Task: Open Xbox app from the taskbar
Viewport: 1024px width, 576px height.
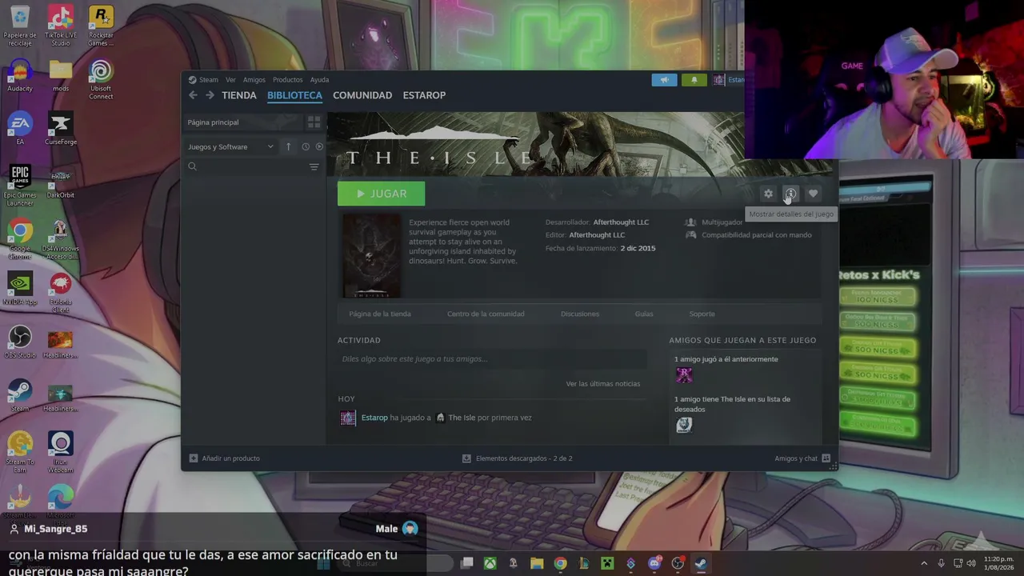Action: click(x=490, y=564)
